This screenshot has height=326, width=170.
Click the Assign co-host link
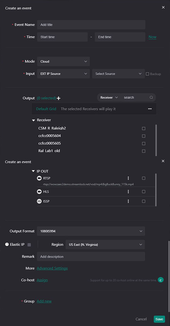(x=42, y=280)
